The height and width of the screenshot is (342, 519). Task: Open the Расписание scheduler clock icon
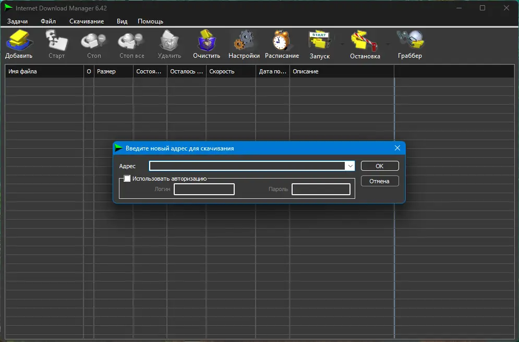click(281, 41)
